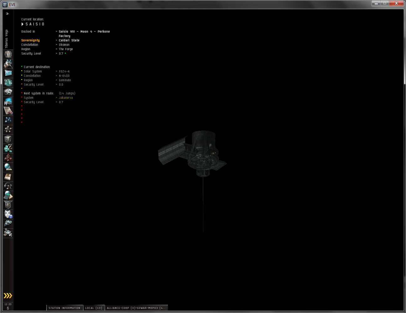Screen dimensions: 406x313
Task: Click the yellow Undock arrows icon
Action: point(8,296)
